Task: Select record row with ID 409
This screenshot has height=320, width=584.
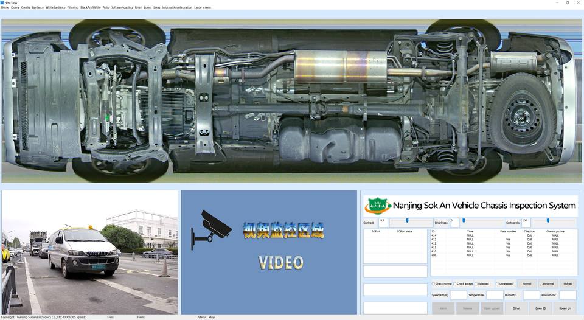Action: click(504, 255)
